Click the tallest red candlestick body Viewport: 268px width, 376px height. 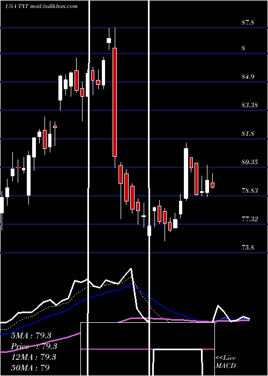pyautogui.click(x=115, y=103)
